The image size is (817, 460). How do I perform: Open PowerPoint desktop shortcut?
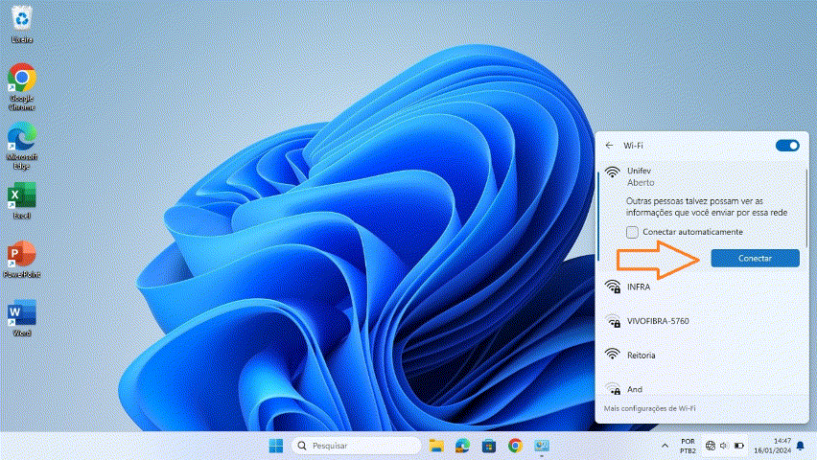click(x=21, y=260)
